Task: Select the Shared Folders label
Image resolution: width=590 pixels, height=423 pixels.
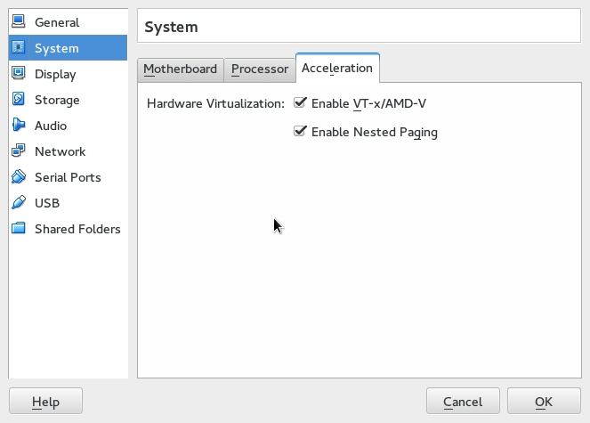Action: [x=77, y=229]
